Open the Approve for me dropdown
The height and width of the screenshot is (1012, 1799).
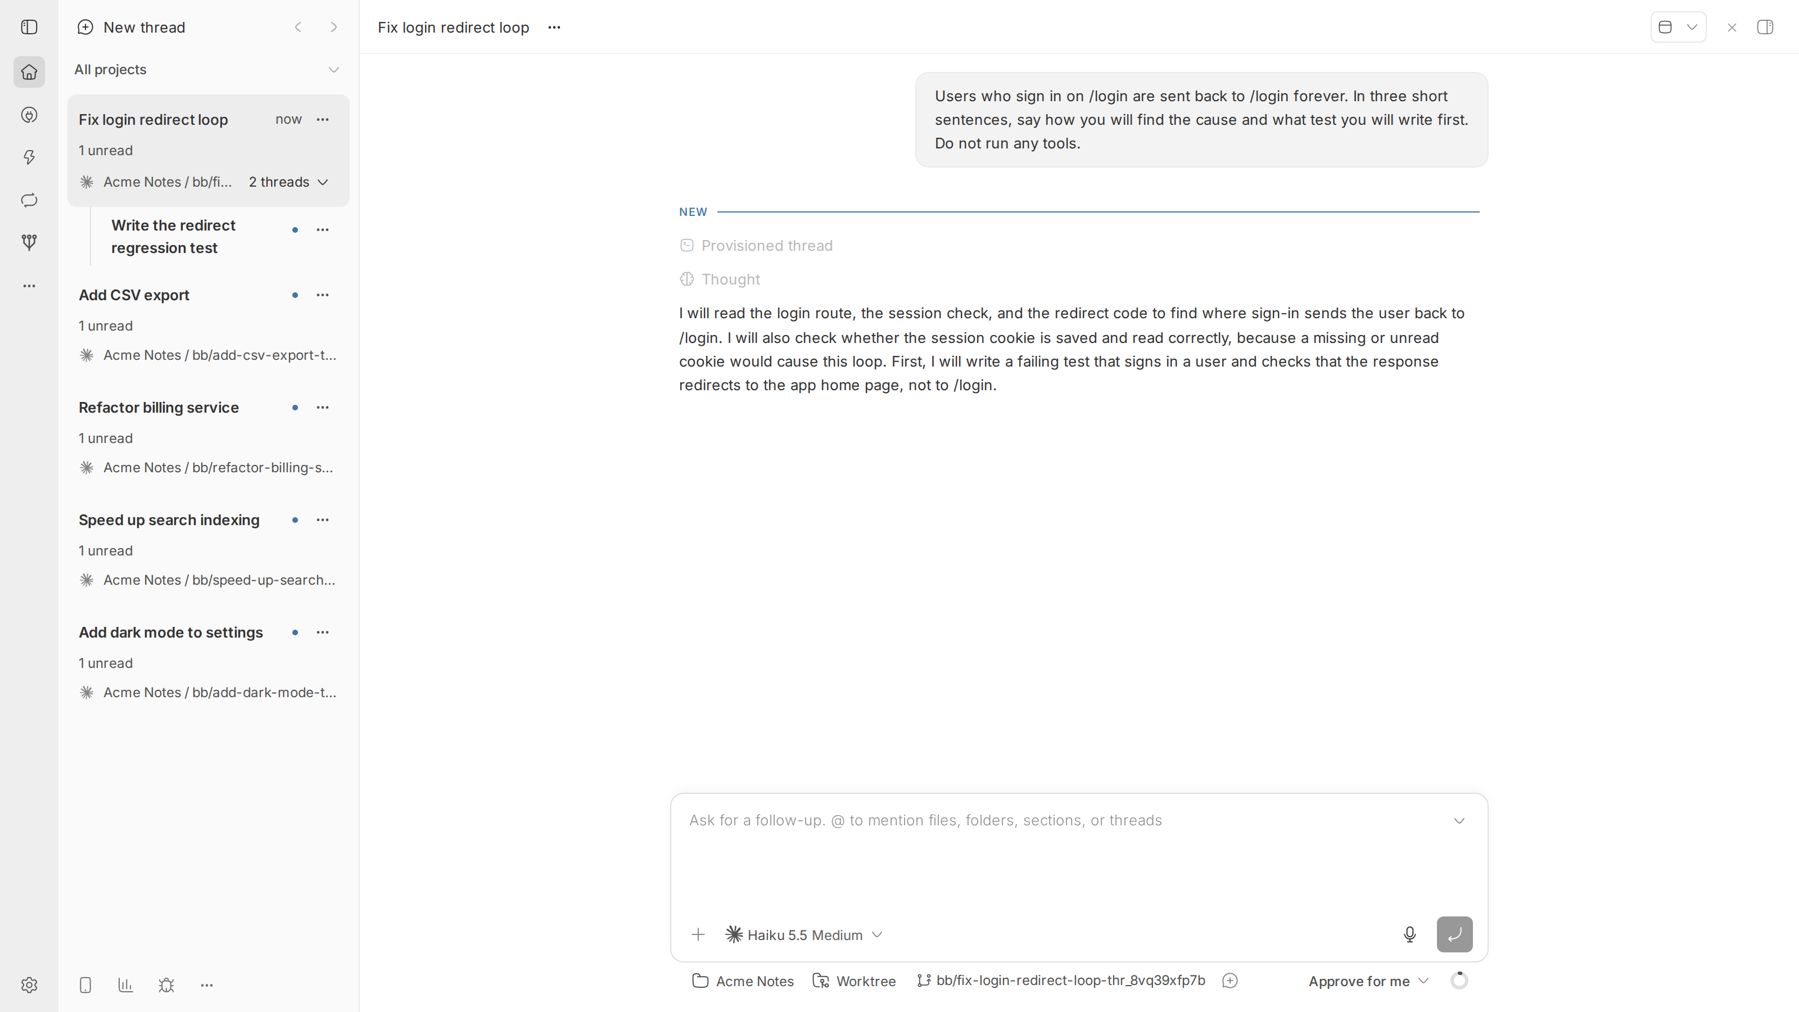coord(1369,981)
